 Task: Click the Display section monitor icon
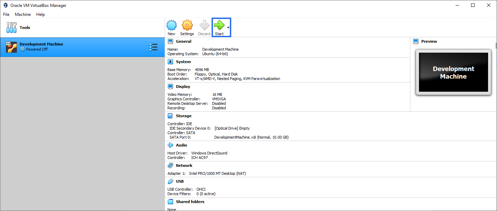(170, 87)
